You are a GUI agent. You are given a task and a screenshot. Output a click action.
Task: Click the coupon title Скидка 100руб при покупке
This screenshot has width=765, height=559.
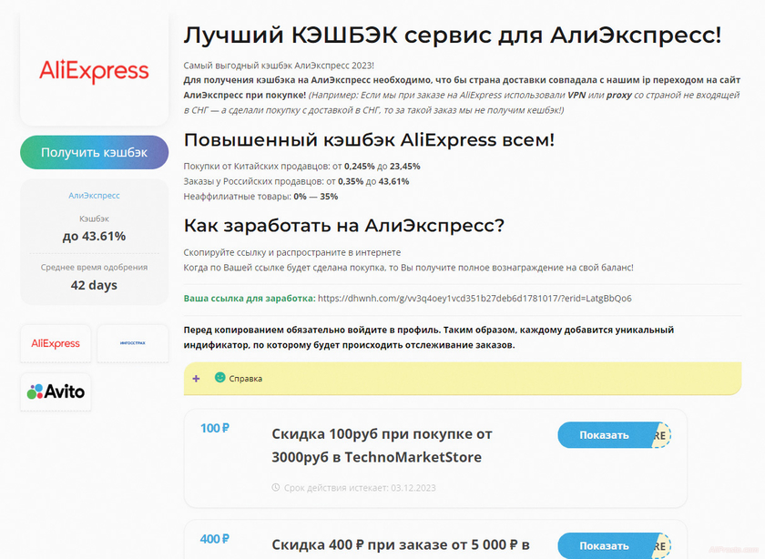[x=382, y=444]
